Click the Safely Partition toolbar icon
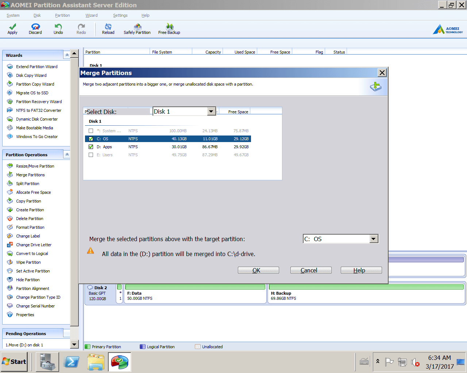467x373 pixels. (x=137, y=29)
